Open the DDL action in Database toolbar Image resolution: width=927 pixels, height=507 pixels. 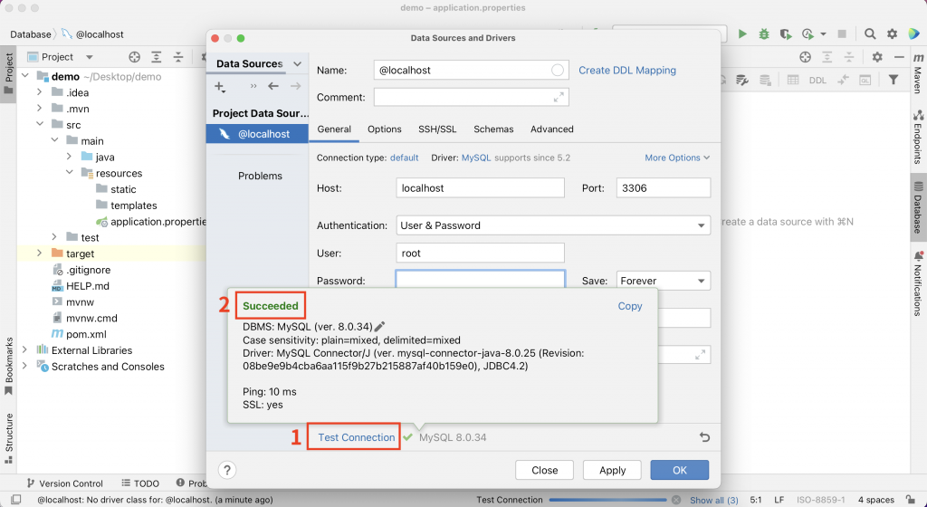click(817, 81)
